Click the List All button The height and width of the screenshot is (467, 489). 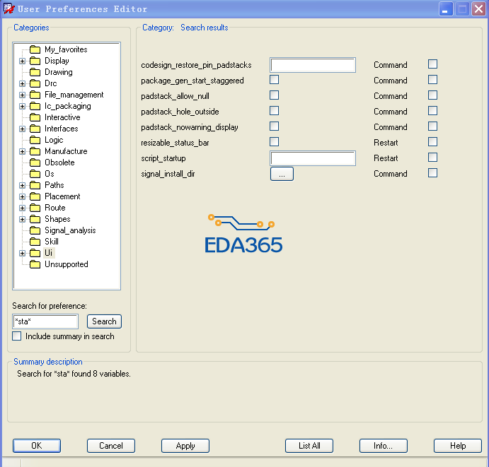309,446
